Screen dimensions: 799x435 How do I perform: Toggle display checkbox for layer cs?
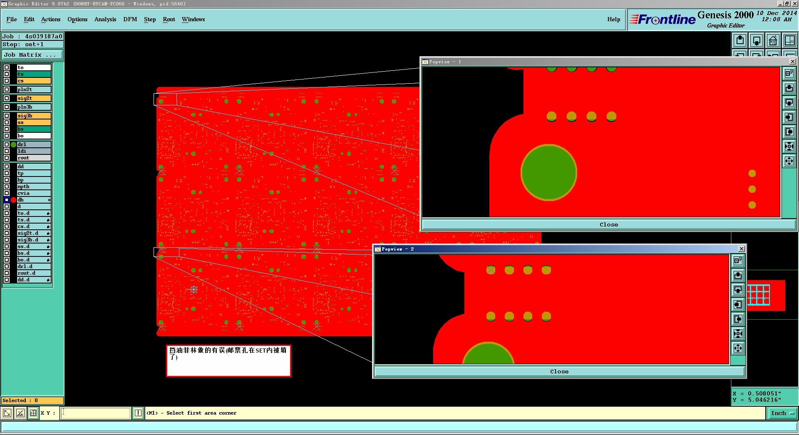tap(7, 81)
